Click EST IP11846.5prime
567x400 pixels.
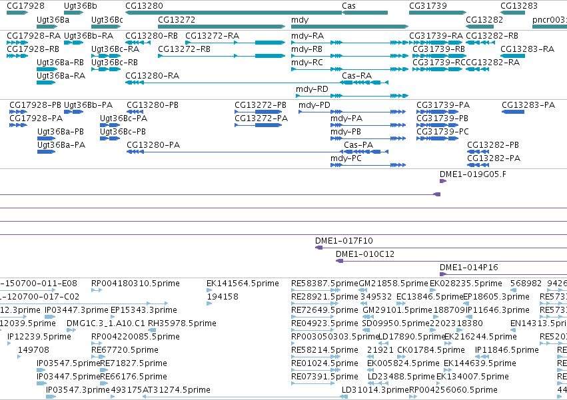pyautogui.click(x=506, y=350)
